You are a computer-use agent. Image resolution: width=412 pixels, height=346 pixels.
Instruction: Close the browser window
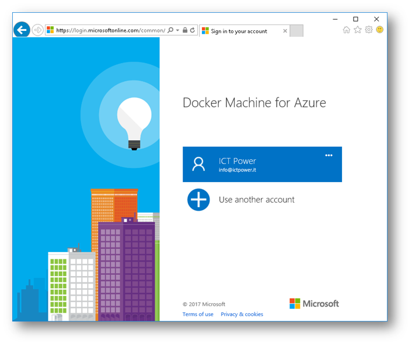[376, 19]
